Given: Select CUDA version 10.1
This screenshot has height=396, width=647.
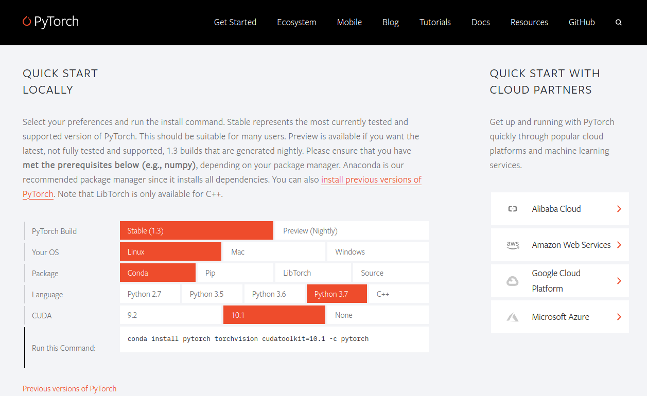Looking at the screenshot, I should 274,315.
